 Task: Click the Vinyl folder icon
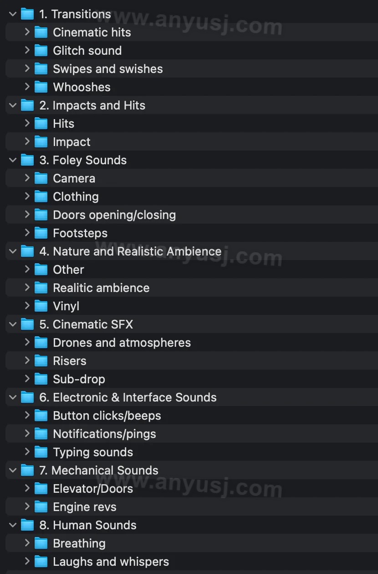[x=41, y=306]
